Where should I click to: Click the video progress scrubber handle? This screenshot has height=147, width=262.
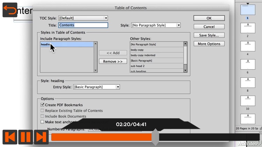point(155,137)
